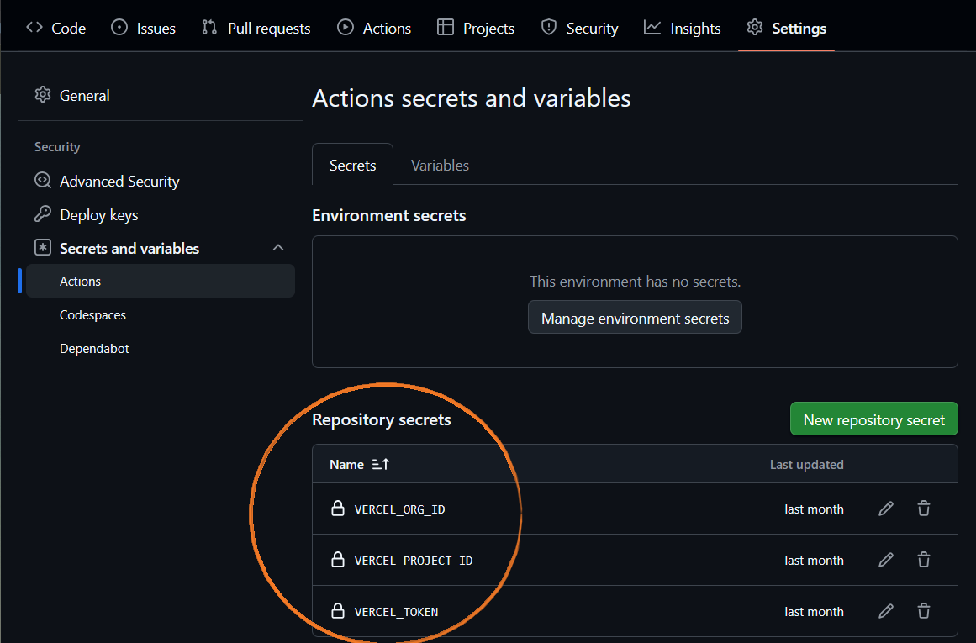The image size is (976, 643).
Task: Open the Projects tab
Action: (476, 28)
